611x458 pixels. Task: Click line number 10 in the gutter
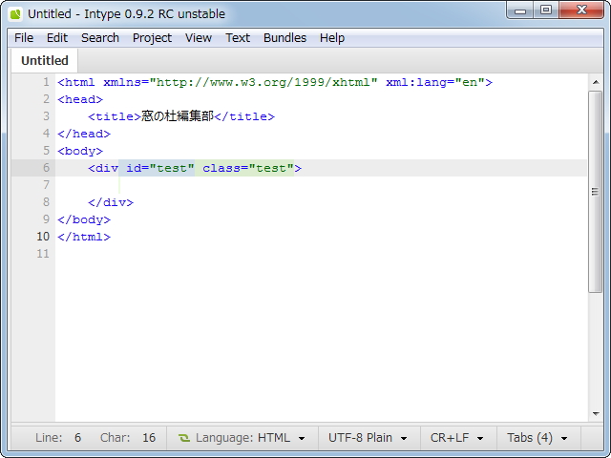43,237
